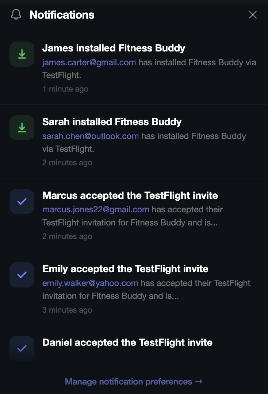Select "Sarah installed Fitness Buddy" notification title
The height and width of the screenshot is (394, 268).
point(112,122)
